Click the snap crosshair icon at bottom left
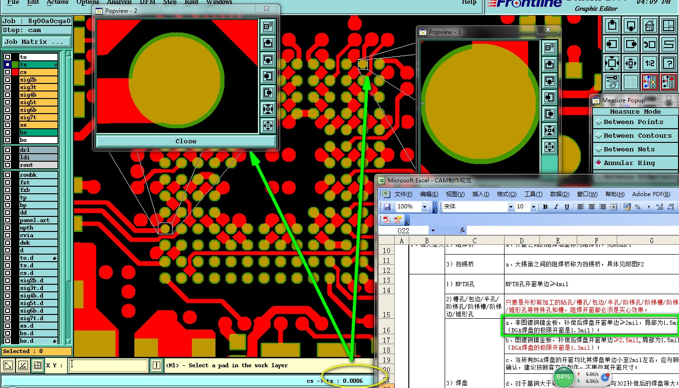 pos(38,365)
